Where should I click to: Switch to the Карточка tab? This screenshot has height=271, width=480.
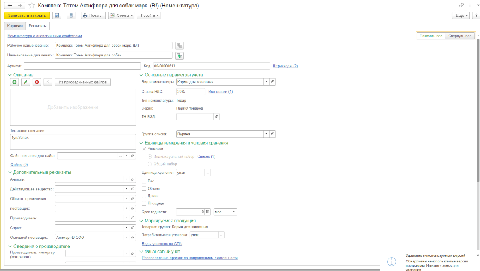point(15,26)
